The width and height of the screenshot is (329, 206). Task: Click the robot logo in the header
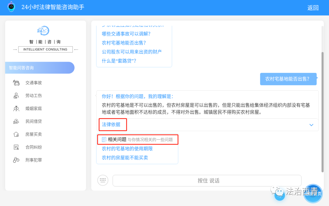(11, 6)
